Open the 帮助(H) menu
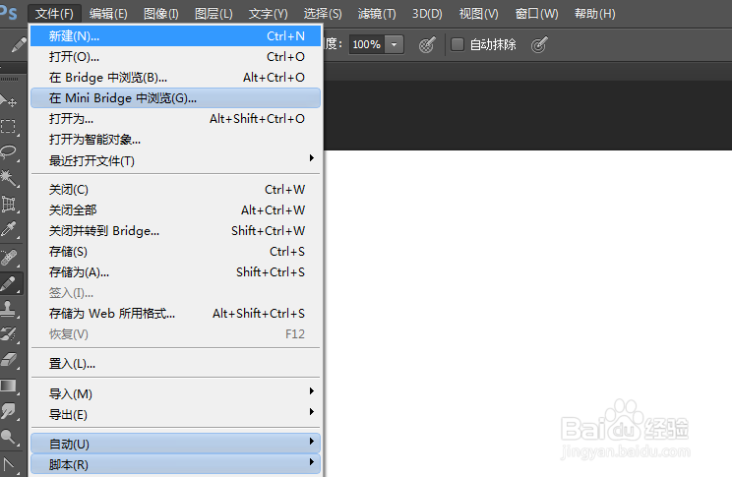The height and width of the screenshot is (477, 732). coord(594,14)
